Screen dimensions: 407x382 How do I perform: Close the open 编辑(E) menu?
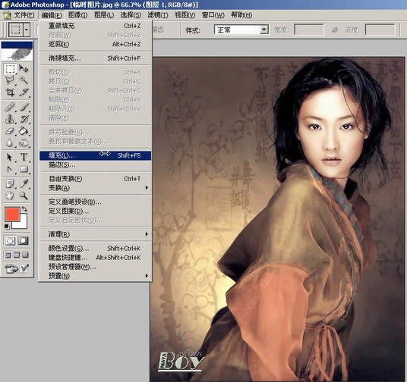pyautogui.click(x=52, y=15)
